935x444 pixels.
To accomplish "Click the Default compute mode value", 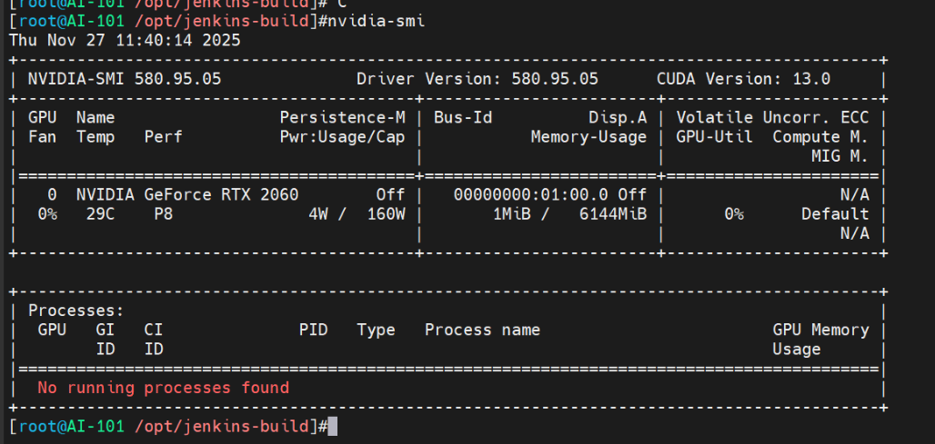I will pos(835,214).
